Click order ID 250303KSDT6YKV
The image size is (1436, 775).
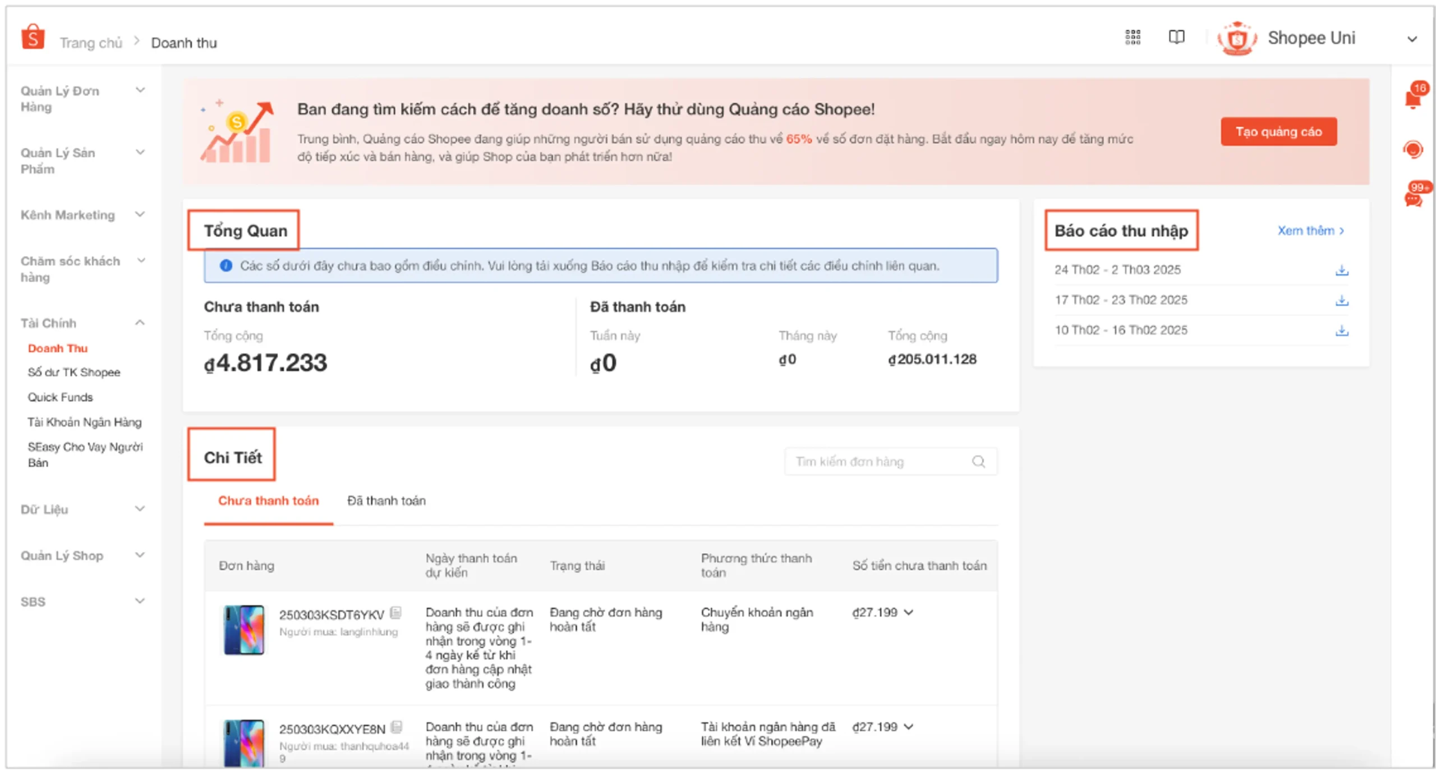coord(332,615)
